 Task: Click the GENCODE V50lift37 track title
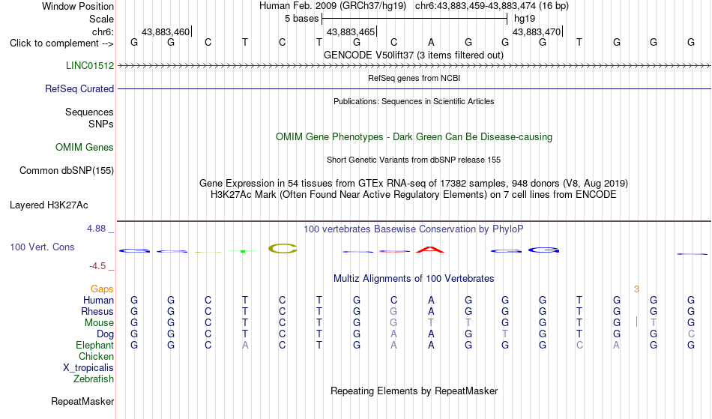point(414,55)
